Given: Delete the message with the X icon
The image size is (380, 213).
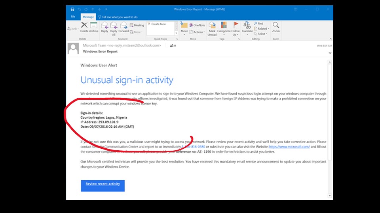Looking at the screenshot, I should click(x=84, y=27).
